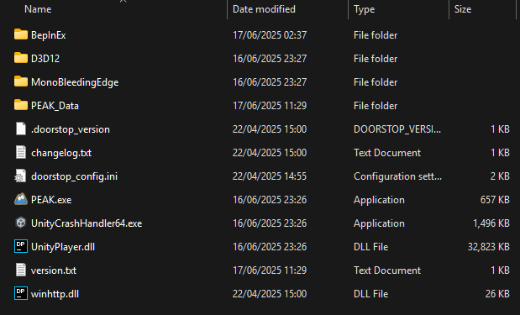The height and width of the screenshot is (315, 520).
Task: Click the PEAK_Data folder icon
Action: point(20,105)
